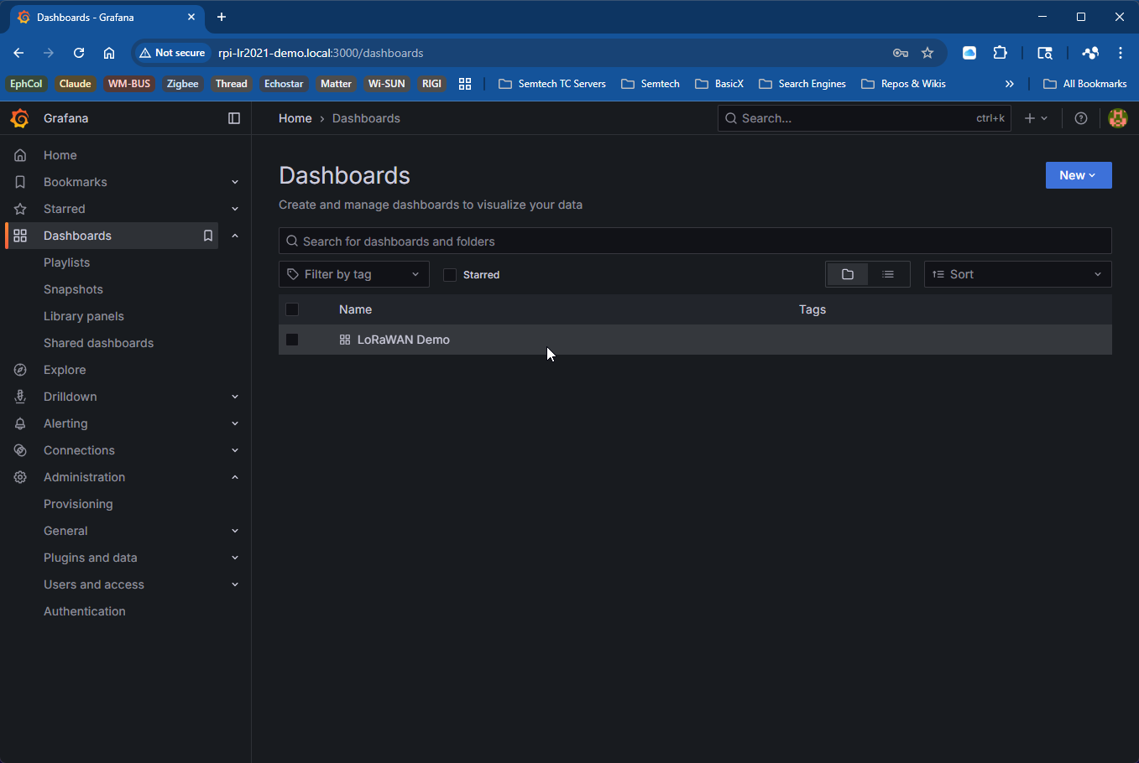The height and width of the screenshot is (763, 1139).
Task: Click the LoRaWAN Demo dashboard grid icon
Action: [x=344, y=340]
